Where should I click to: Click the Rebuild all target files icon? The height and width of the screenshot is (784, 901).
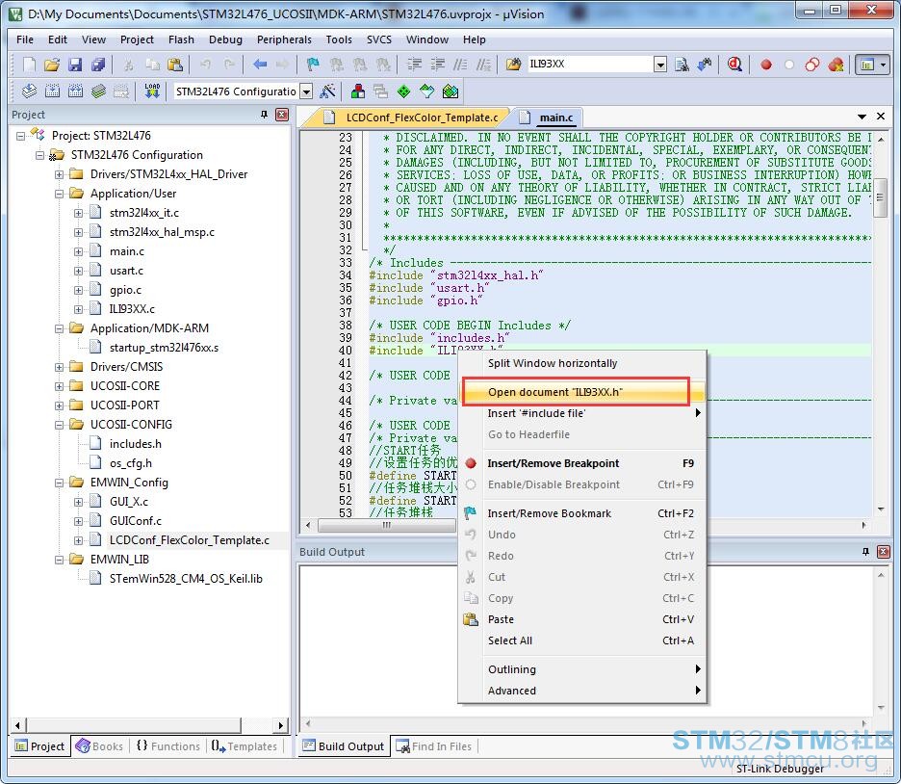pos(75,91)
